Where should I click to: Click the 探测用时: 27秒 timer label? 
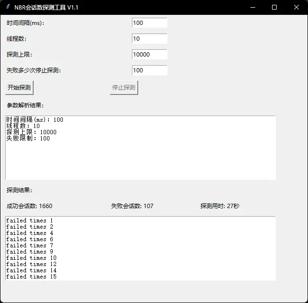point(220,206)
